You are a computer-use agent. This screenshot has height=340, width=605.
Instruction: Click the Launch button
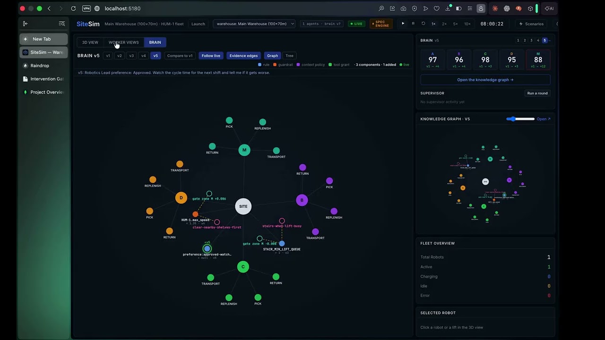click(198, 24)
